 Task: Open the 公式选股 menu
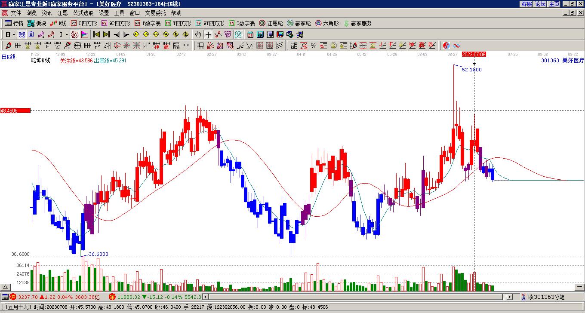(83, 13)
